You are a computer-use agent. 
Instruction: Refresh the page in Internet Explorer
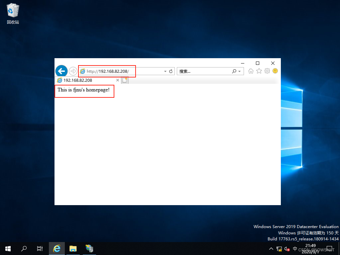[x=171, y=71]
